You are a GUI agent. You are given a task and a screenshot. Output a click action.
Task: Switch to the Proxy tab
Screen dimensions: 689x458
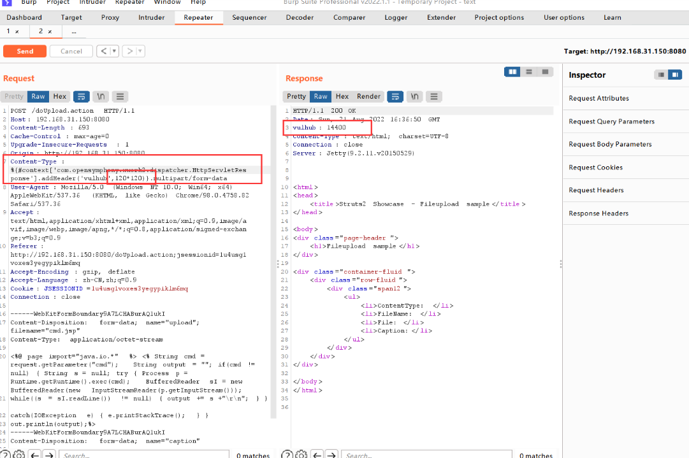tap(110, 18)
